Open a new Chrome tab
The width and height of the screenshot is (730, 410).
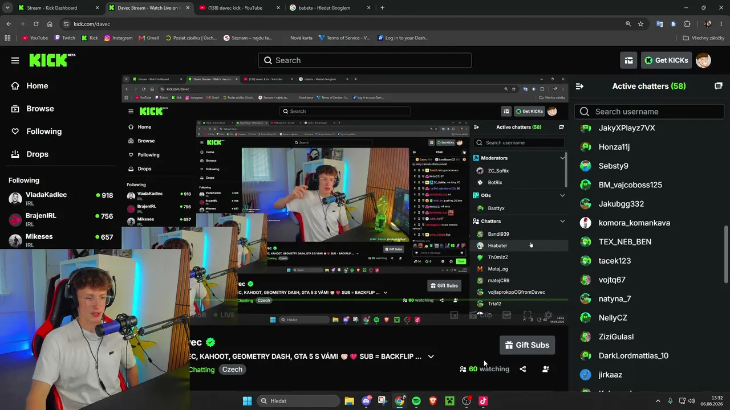tap(382, 8)
